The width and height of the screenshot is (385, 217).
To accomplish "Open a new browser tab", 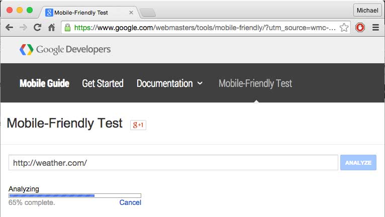I will coord(148,13).
